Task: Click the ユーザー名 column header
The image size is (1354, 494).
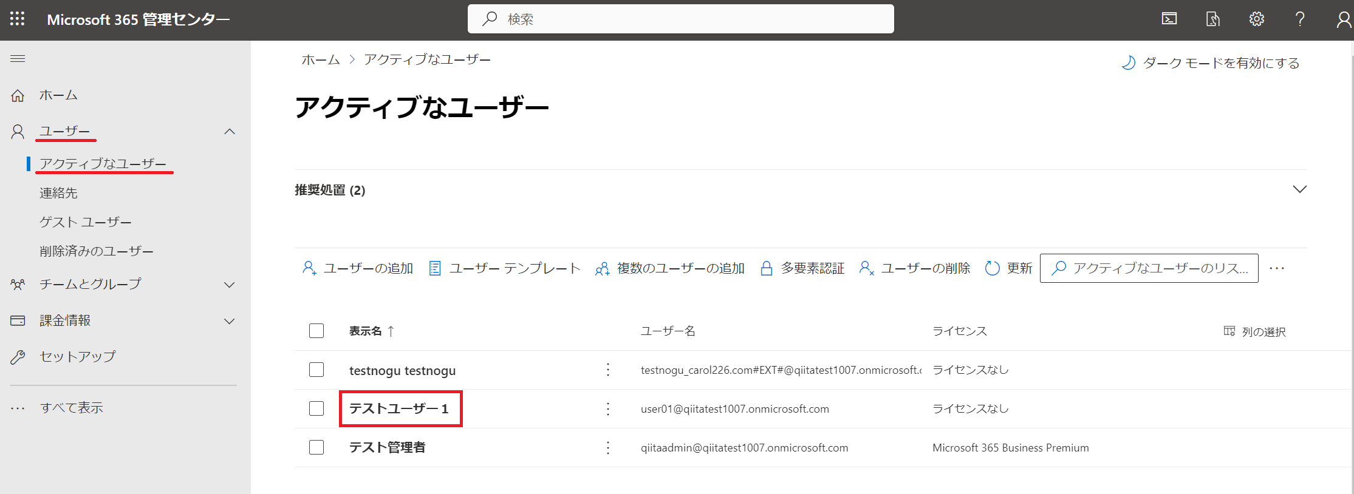Action: coord(668,331)
